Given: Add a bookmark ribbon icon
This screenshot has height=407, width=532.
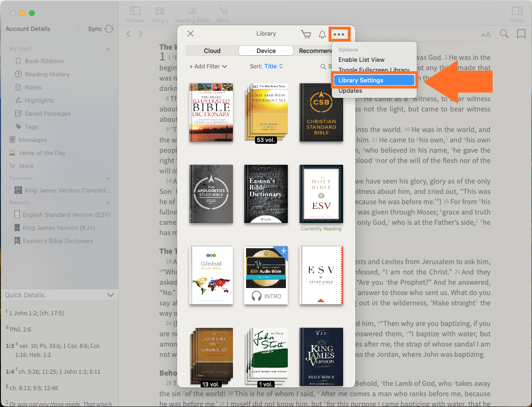Looking at the screenshot, I should pyautogui.click(x=521, y=34).
